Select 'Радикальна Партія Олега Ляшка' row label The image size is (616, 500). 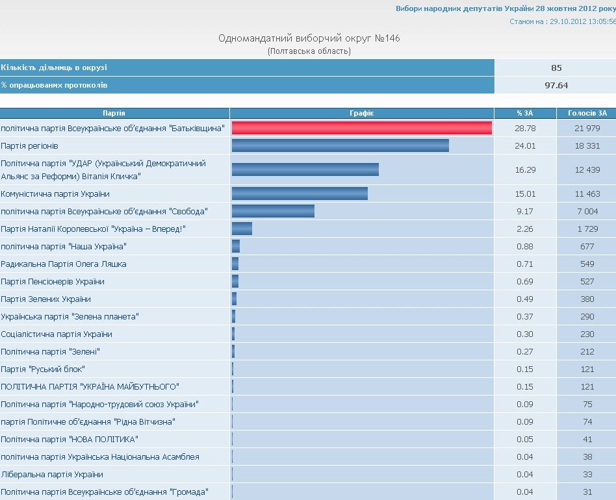[64, 264]
